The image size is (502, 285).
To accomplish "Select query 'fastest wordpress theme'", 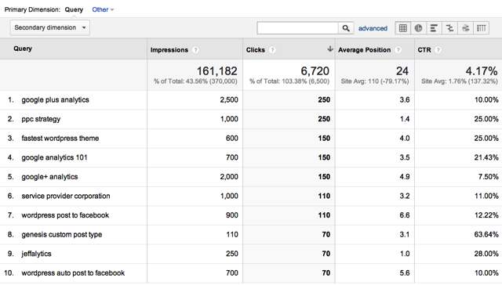I will point(60,139).
